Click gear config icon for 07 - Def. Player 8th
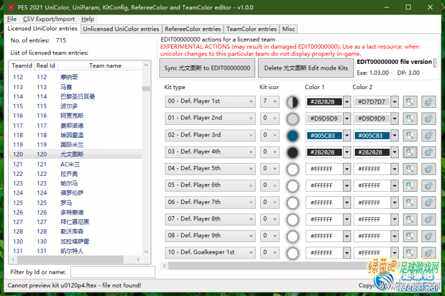The height and width of the screenshot is (296, 445). pos(429,219)
